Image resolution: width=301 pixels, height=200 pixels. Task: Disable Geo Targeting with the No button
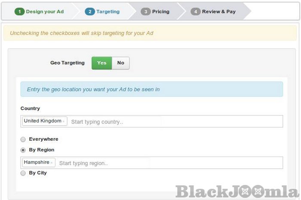(120, 63)
